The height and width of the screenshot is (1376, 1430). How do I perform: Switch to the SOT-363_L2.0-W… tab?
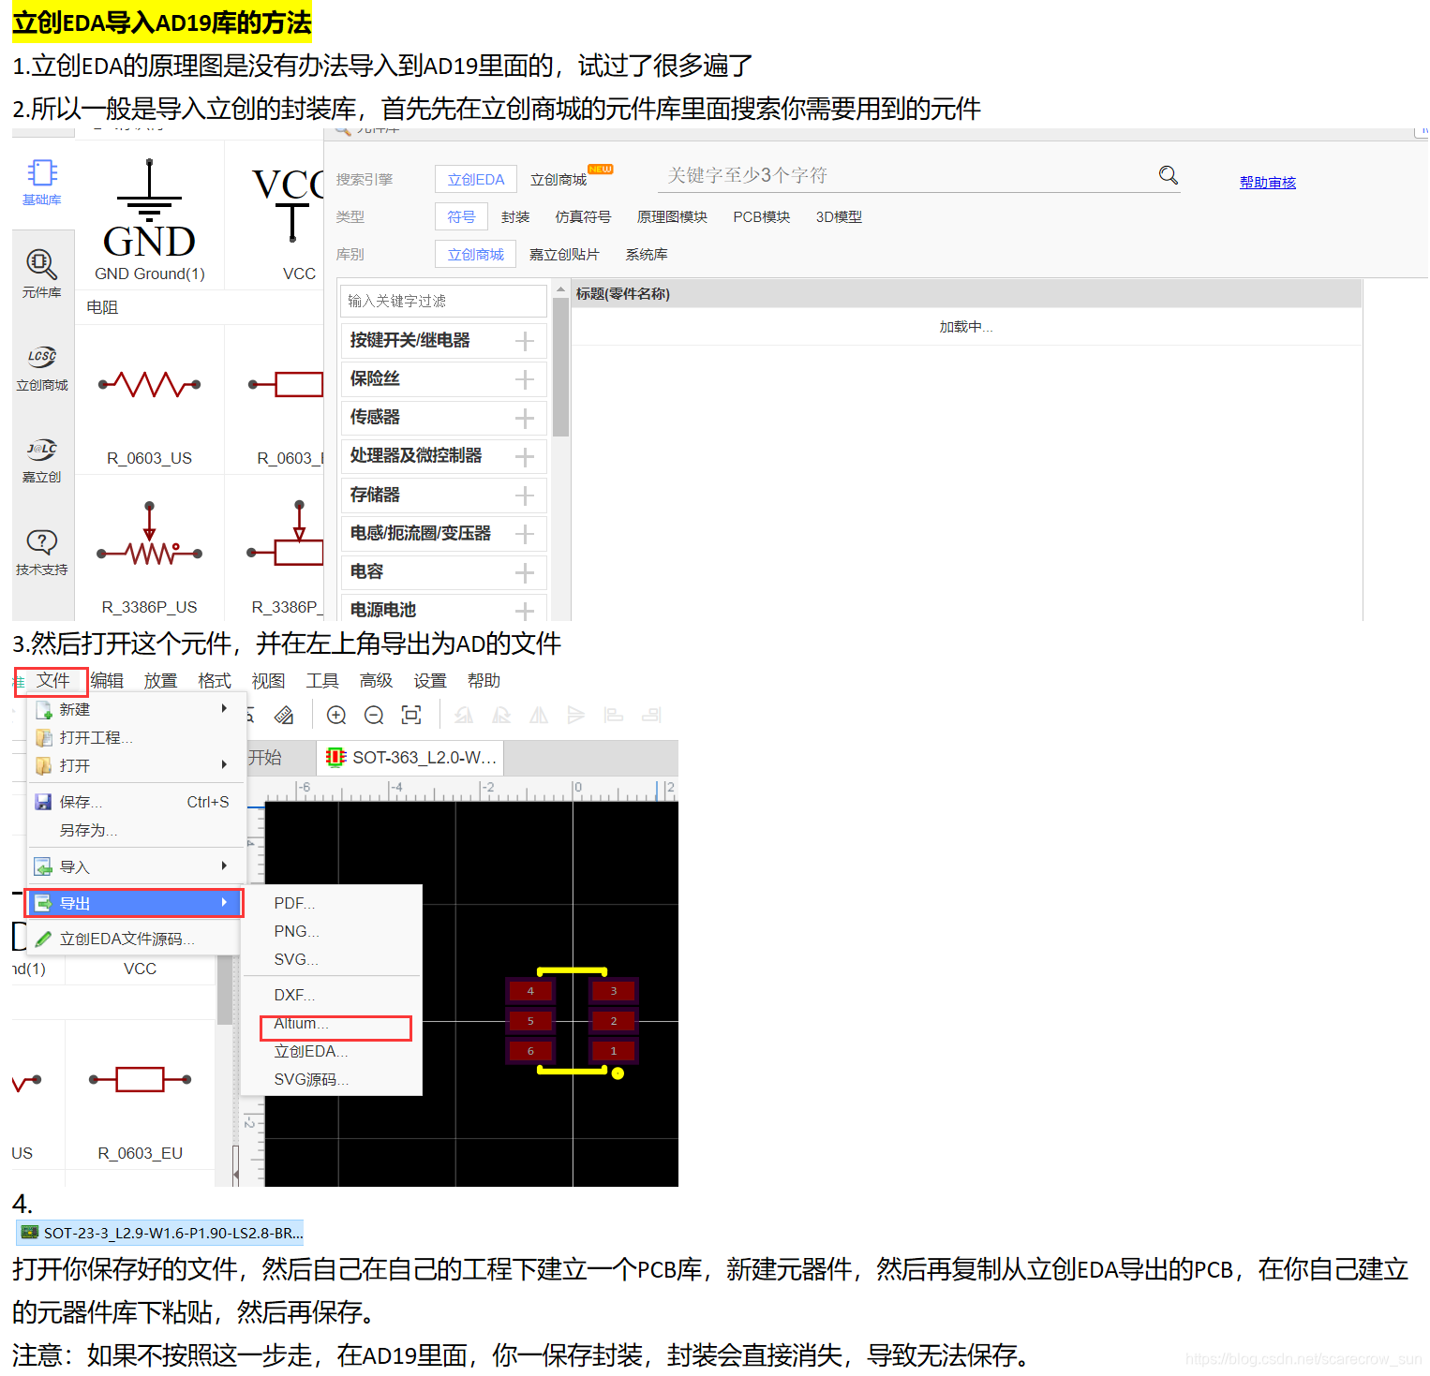[x=411, y=757]
